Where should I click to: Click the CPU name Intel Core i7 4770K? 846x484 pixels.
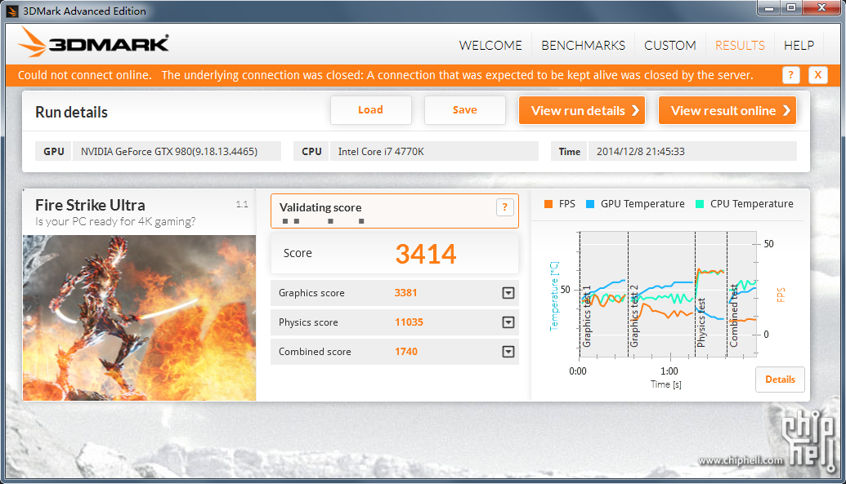pos(381,152)
